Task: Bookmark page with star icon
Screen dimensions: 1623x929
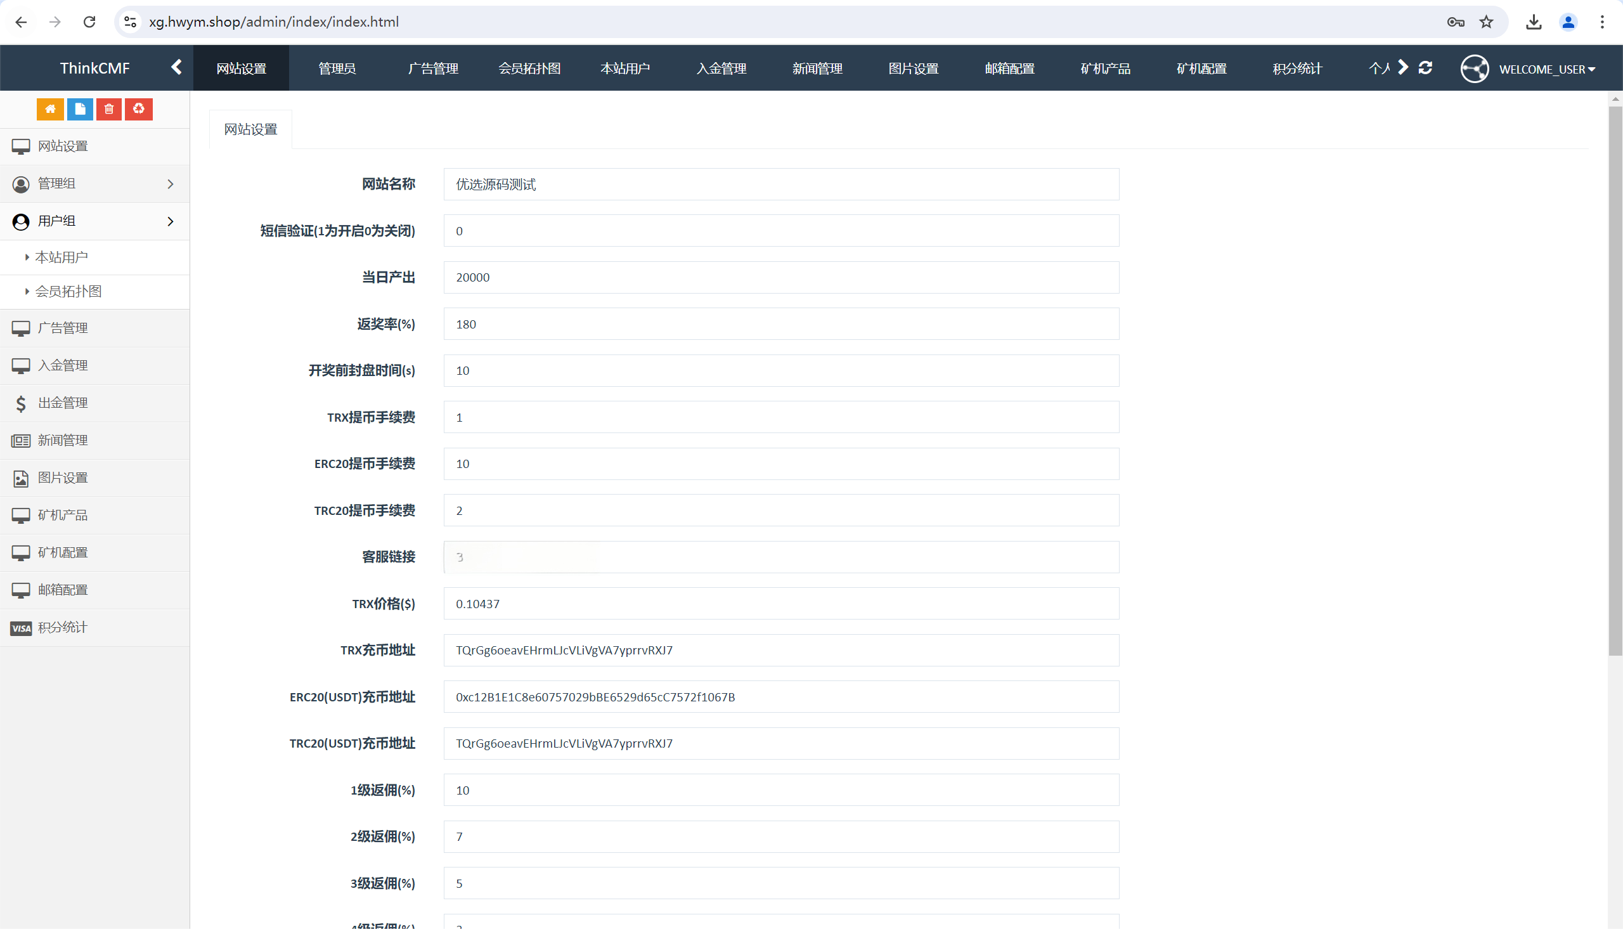Action: 1487,22
